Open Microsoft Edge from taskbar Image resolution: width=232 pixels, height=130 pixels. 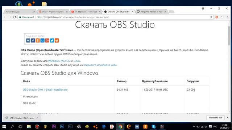104,126
